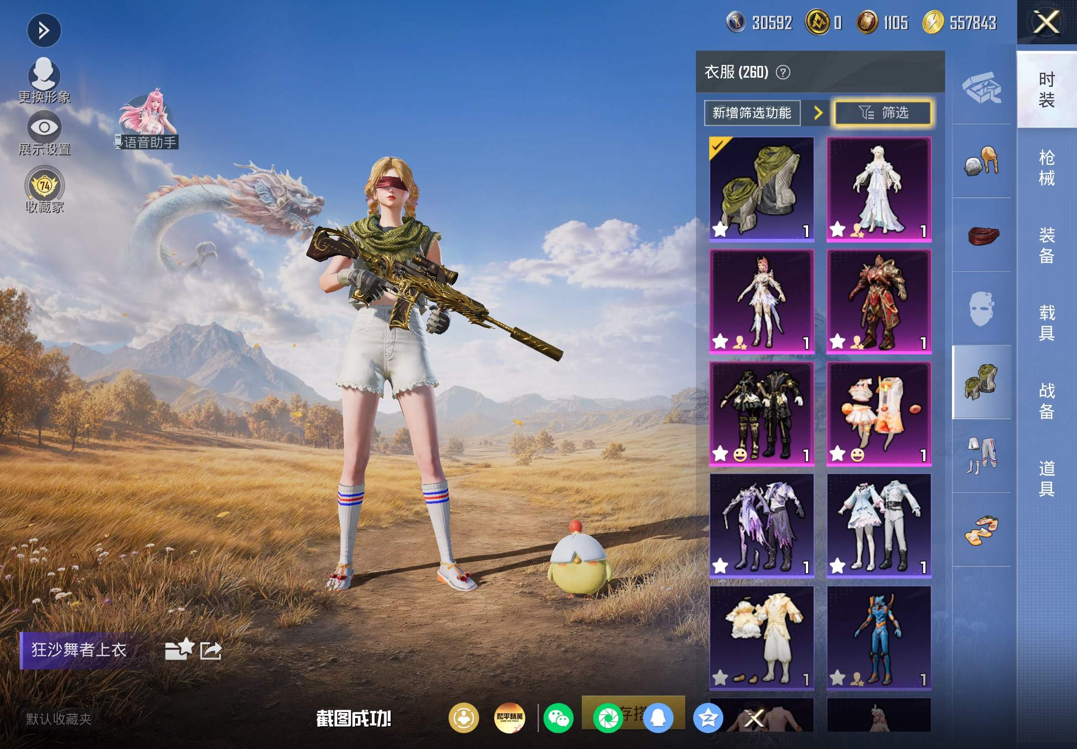Open the 更换形象 avatar change icon
The height and width of the screenshot is (749, 1077).
pyautogui.click(x=44, y=80)
